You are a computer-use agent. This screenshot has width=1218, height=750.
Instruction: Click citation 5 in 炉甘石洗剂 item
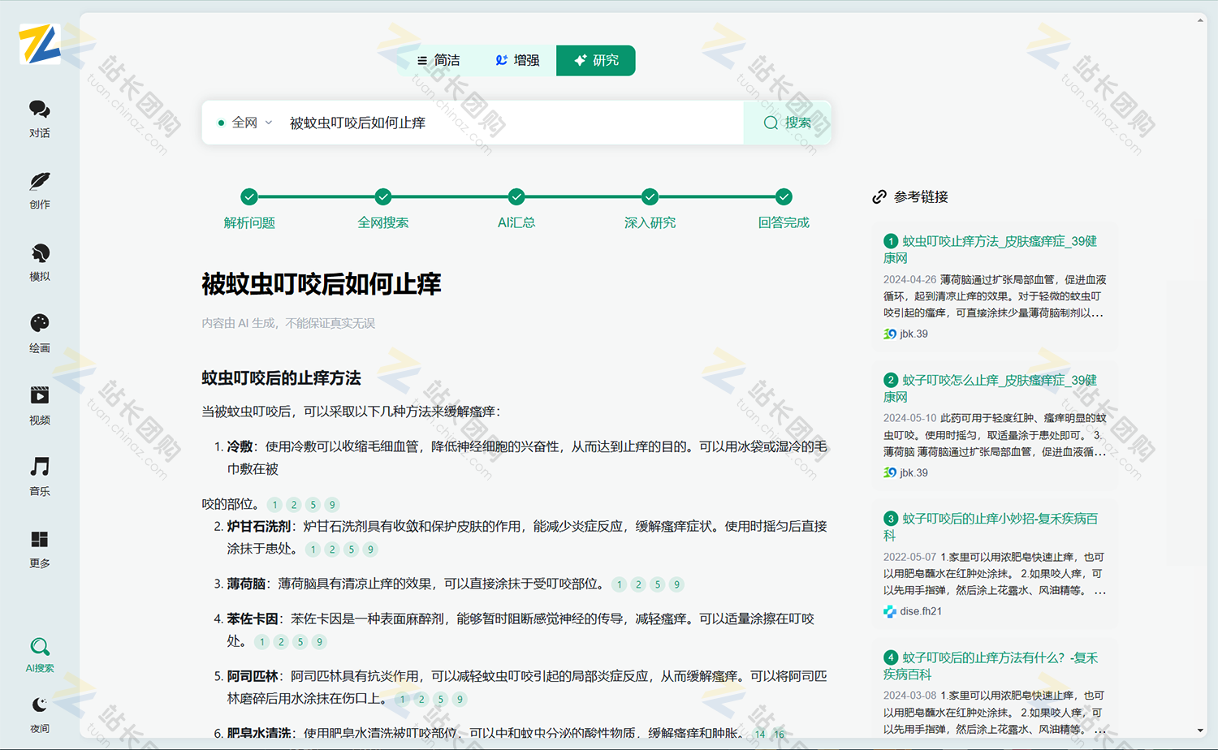[352, 550]
